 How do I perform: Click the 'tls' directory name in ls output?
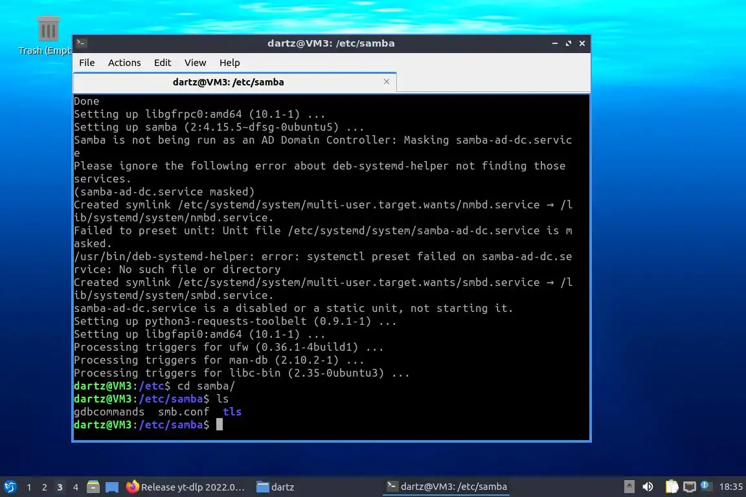click(x=232, y=412)
